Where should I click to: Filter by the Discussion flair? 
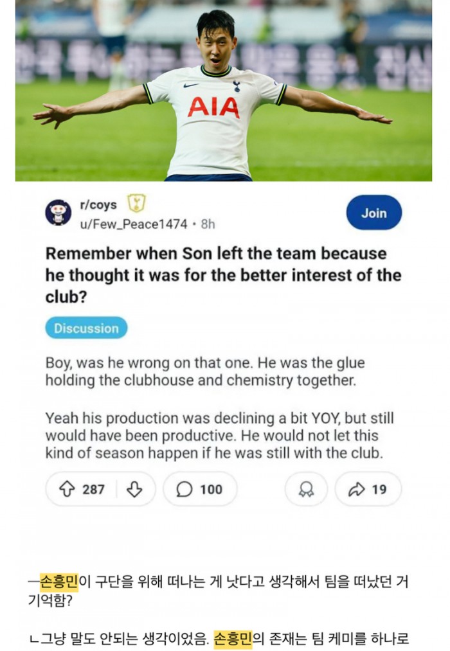86,328
